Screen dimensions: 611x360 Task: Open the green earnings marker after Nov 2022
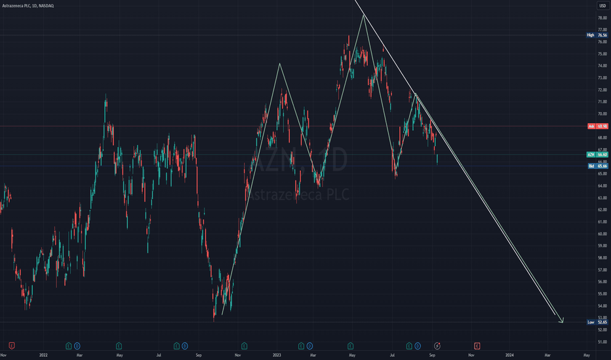[245, 346]
